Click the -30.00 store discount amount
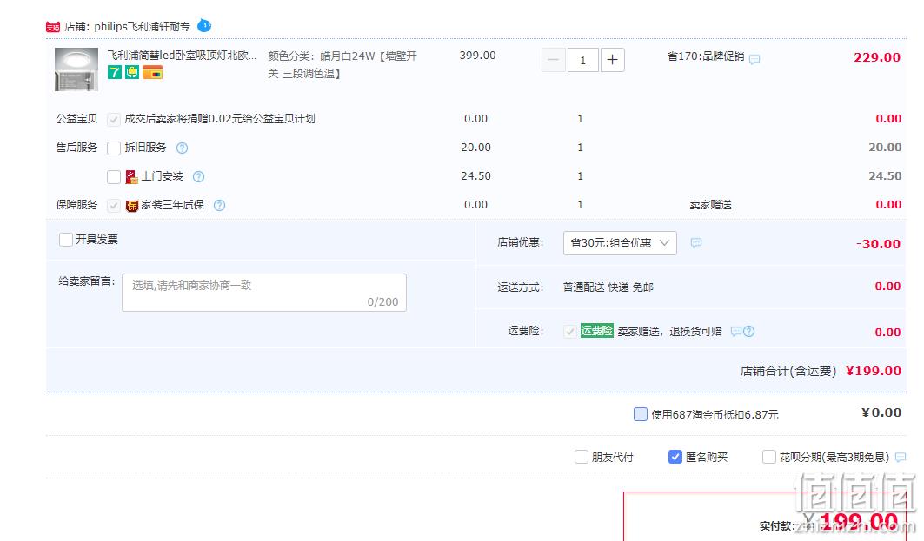Screen dimensions: 924x541 (878, 244)
